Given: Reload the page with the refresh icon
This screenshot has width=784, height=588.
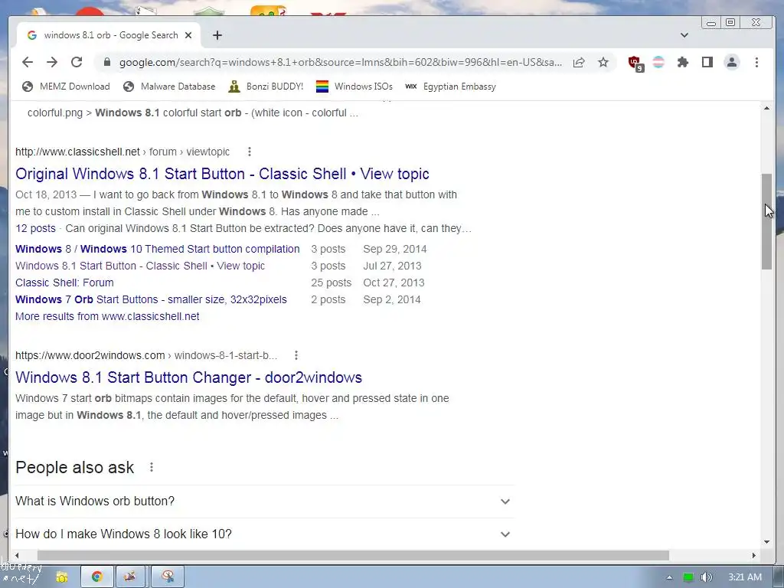Looking at the screenshot, I should pos(77,62).
